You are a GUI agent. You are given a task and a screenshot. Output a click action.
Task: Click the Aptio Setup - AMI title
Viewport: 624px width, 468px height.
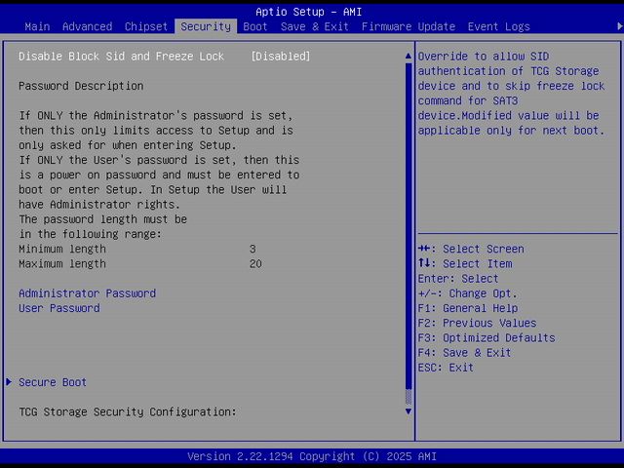click(x=309, y=12)
